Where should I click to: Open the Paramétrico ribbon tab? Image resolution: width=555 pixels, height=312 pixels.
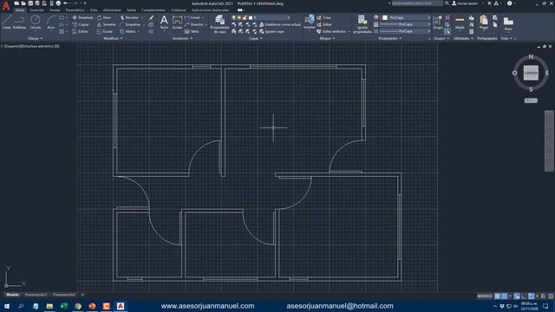(75, 10)
